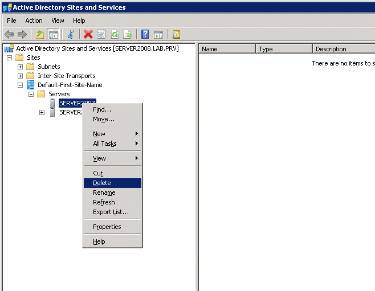Click the Servers folder icon
The width and height of the screenshot is (375, 291).
pyautogui.click(x=41, y=94)
